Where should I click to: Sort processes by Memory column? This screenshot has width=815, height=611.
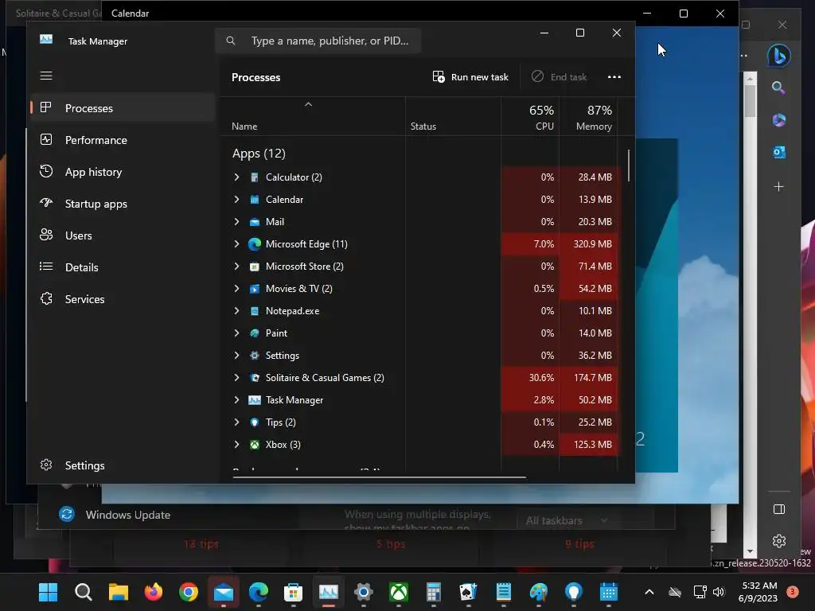pos(588,118)
